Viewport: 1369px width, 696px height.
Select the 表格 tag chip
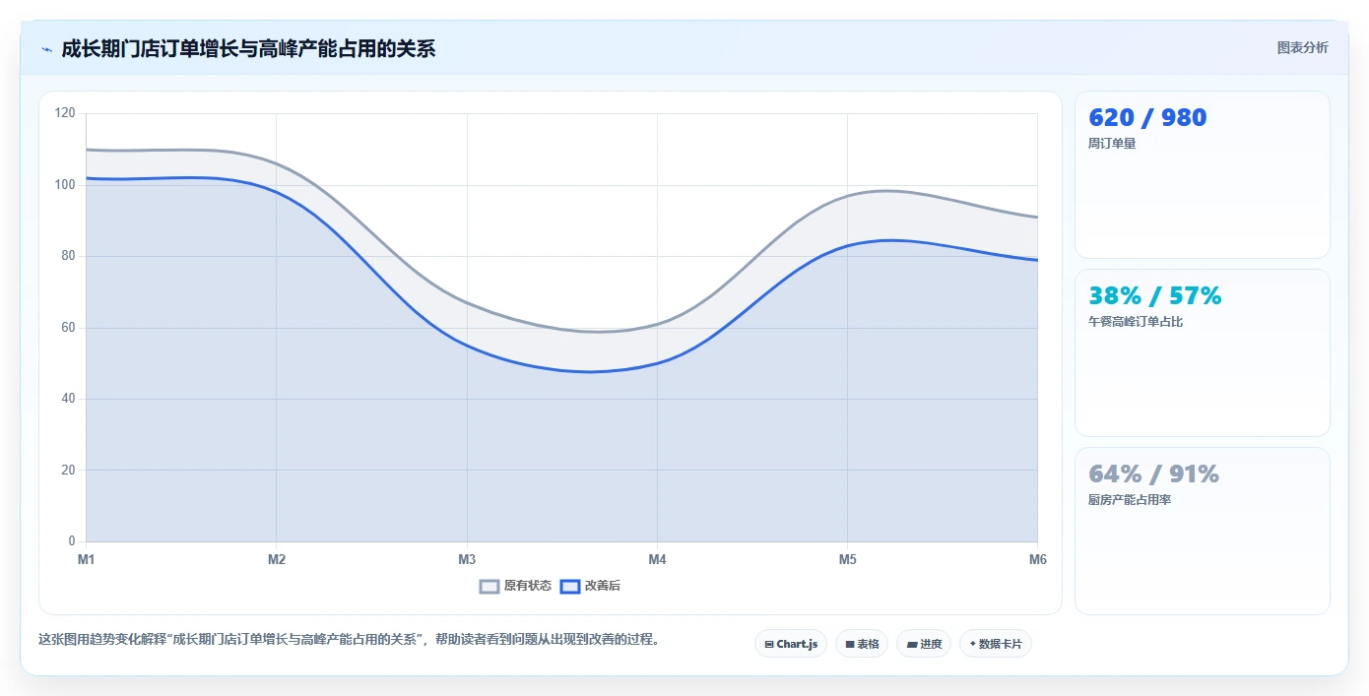pos(862,644)
